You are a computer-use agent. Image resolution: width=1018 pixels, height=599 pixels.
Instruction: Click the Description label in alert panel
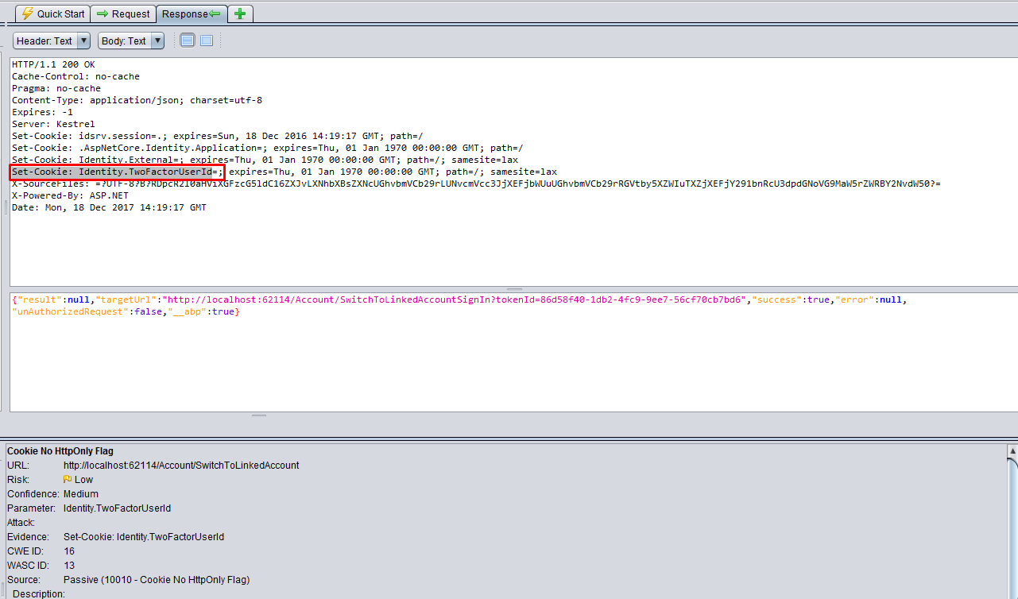(x=39, y=594)
